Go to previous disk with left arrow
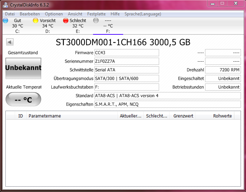The image size is (246, 192). [x=10, y=42]
